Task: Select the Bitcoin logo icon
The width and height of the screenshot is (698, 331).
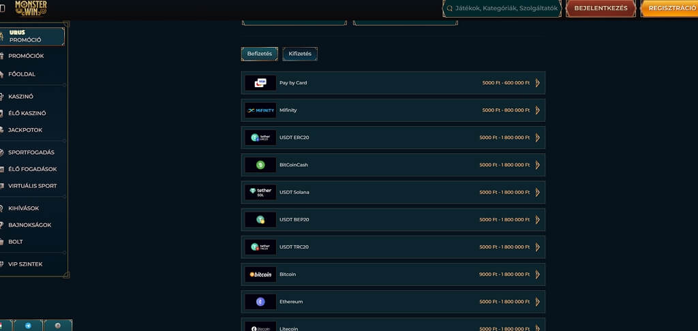Action: coord(260,274)
